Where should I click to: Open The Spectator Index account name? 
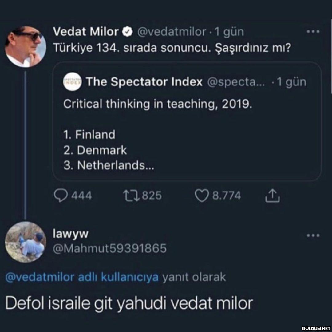pos(144,82)
